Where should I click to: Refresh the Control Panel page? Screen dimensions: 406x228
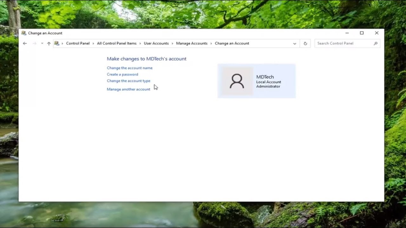[305, 43]
